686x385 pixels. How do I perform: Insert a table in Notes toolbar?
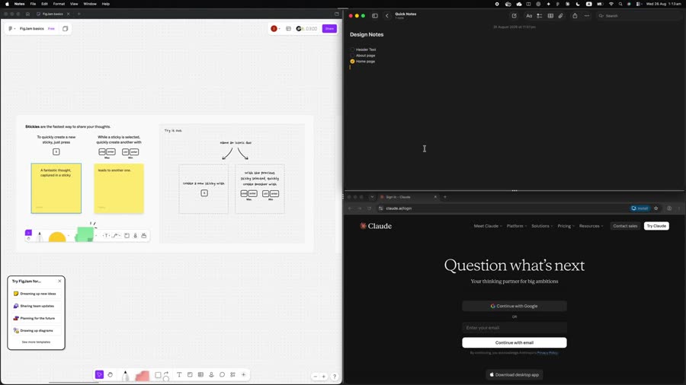(550, 16)
